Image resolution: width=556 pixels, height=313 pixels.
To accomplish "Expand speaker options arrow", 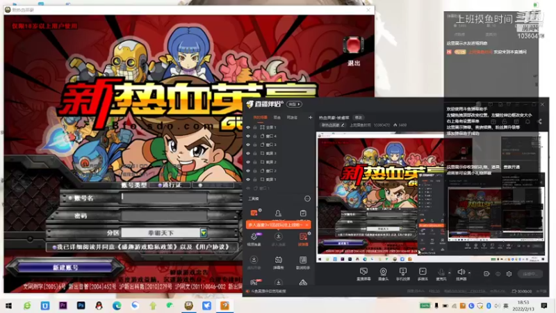I will click(x=470, y=273).
